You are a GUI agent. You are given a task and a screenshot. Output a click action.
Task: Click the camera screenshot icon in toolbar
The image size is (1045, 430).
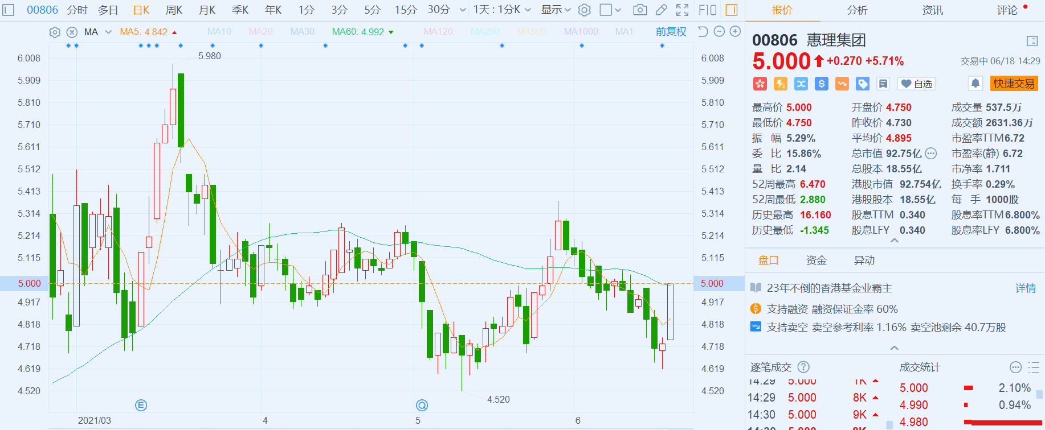coord(640,10)
